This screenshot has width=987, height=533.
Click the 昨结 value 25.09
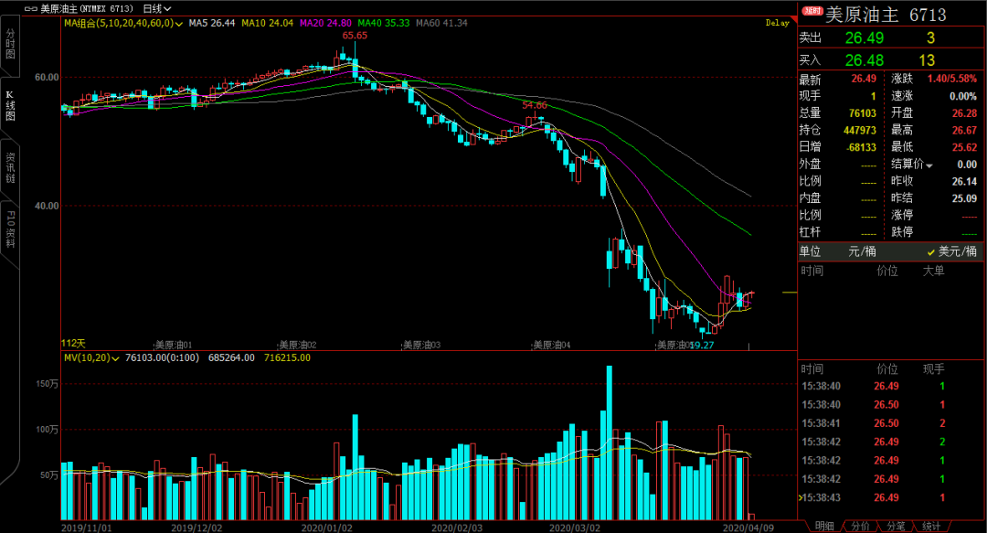(x=964, y=198)
